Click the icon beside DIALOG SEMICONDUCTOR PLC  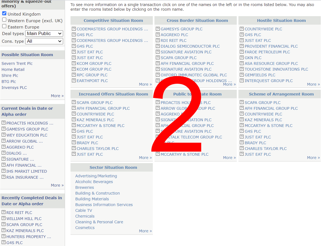click(x=158, y=46)
